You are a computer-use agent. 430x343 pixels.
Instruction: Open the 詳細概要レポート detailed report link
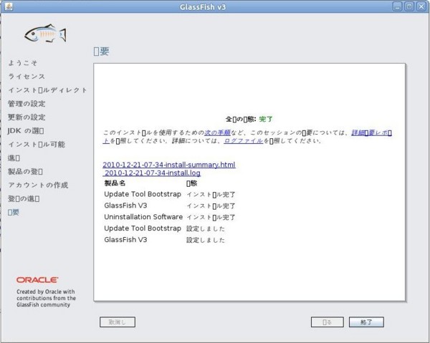[371, 132]
